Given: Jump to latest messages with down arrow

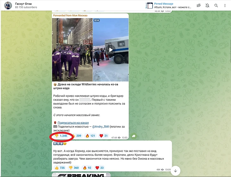Looking at the screenshot, I should (175, 171).
